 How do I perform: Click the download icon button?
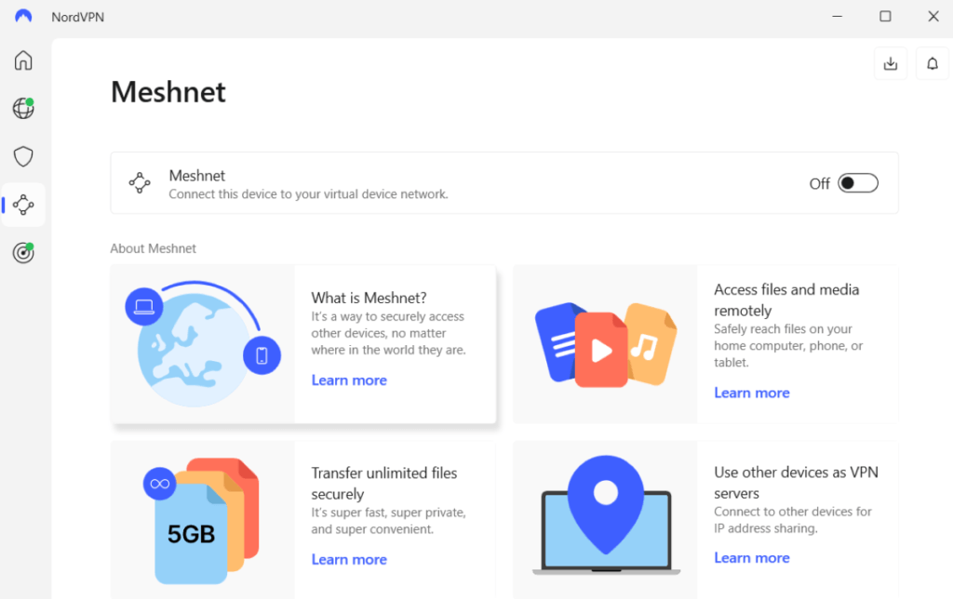pyautogui.click(x=891, y=63)
